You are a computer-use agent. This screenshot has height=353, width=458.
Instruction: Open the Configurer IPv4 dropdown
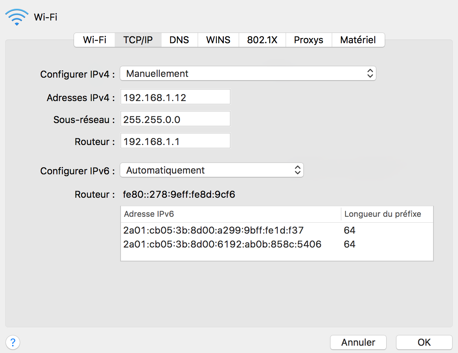pyautogui.click(x=248, y=74)
